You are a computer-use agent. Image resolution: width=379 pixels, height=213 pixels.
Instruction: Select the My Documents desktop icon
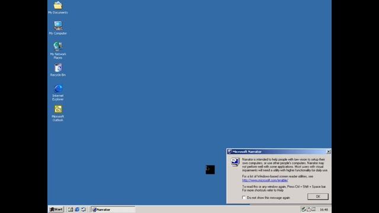[58, 8]
